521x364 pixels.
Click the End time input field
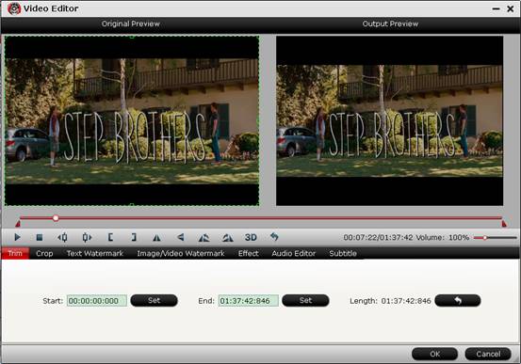click(x=248, y=301)
